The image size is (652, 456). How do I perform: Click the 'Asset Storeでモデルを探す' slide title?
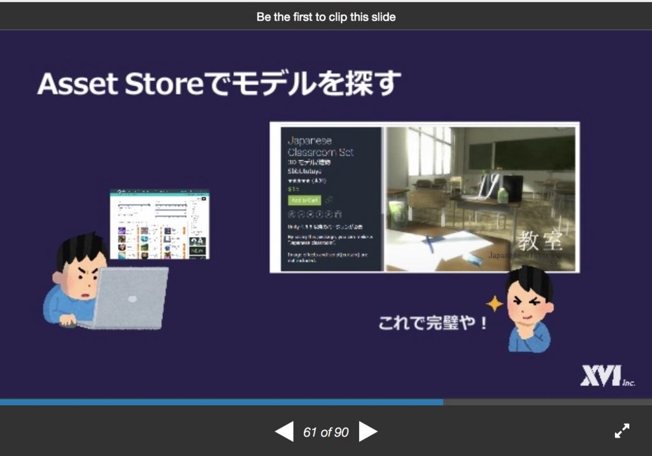(x=219, y=83)
